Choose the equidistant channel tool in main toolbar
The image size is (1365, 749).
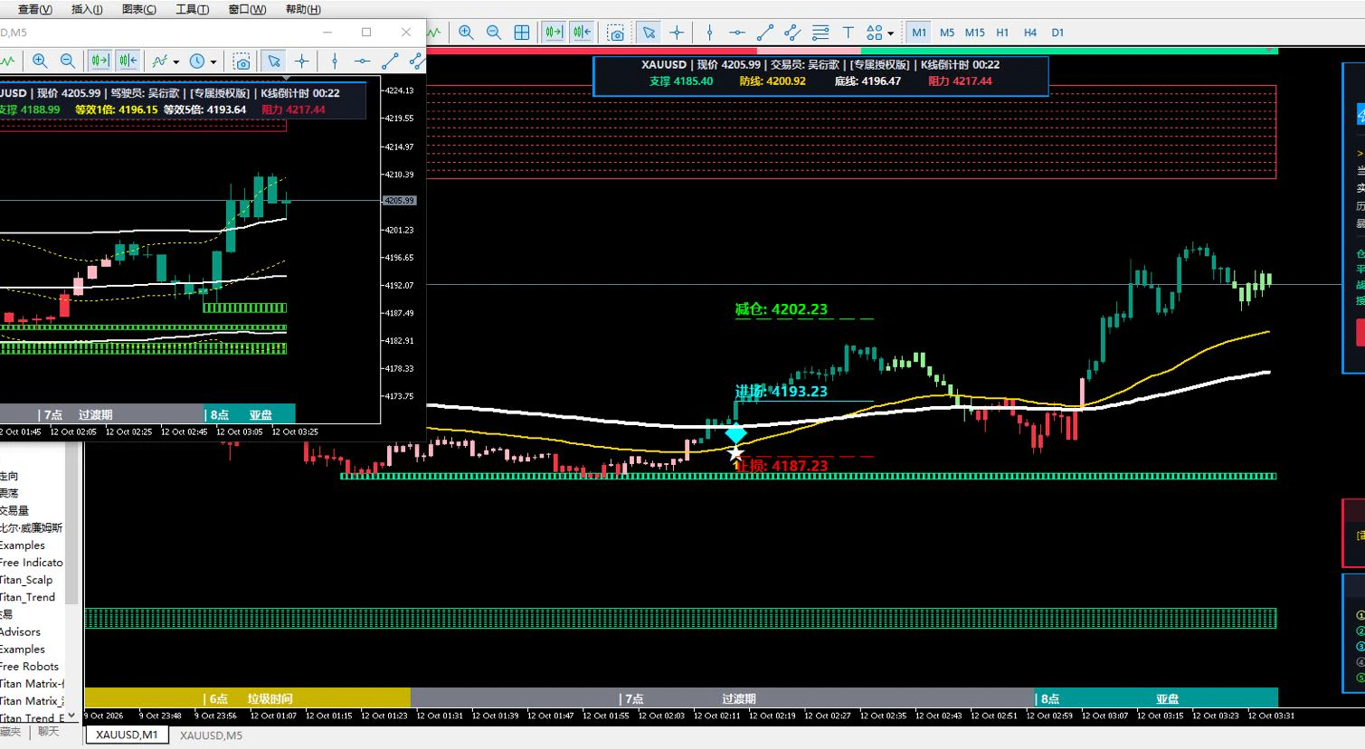click(x=793, y=33)
